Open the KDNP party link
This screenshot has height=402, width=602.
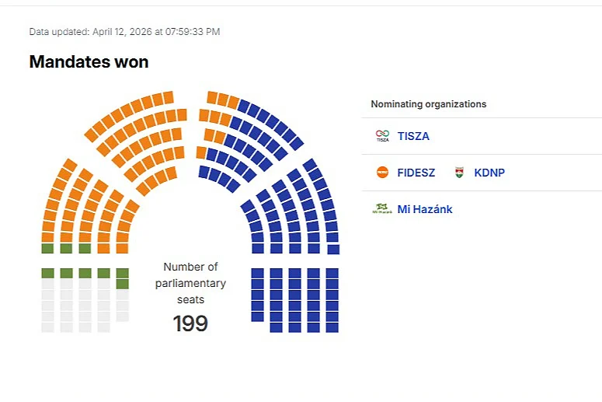point(489,173)
